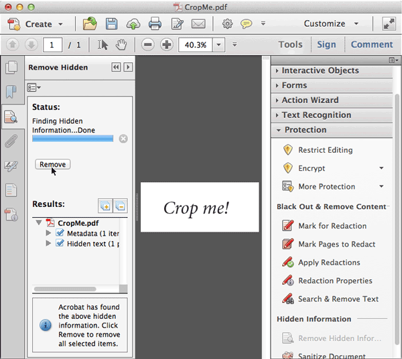Select the Hand pan tool
The width and height of the screenshot is (402, 359).
point(121,45)
